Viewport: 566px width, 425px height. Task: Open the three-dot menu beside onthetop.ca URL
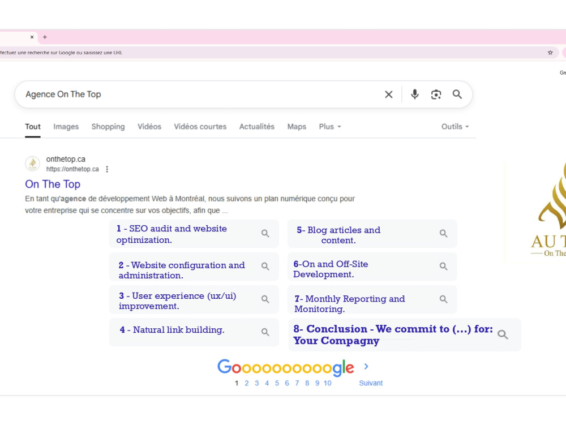click(x=107, y=169)
